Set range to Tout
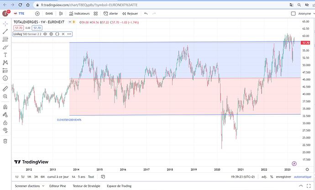The image size is (315, 190). coord(91,177)
